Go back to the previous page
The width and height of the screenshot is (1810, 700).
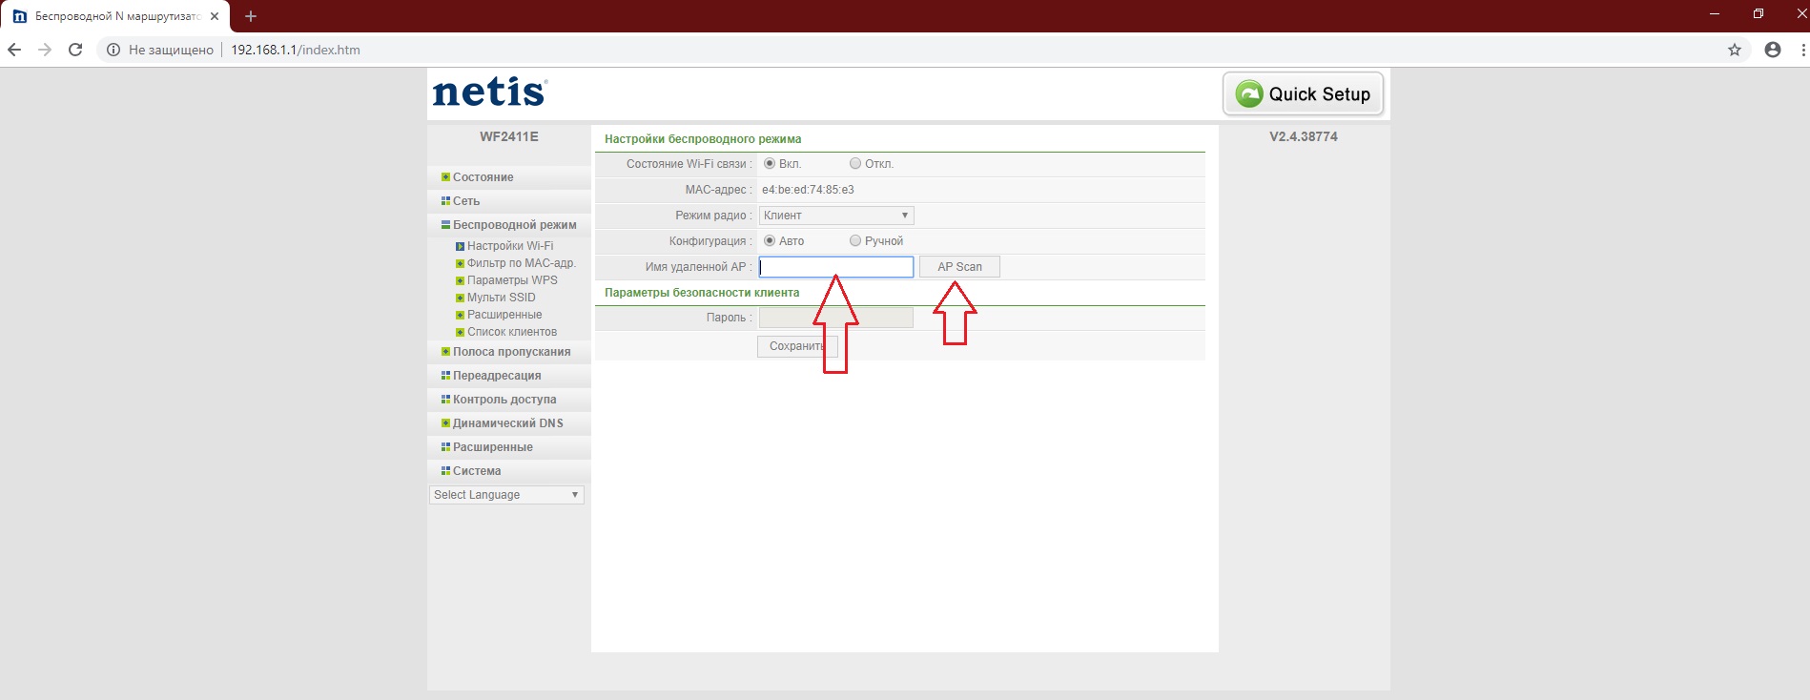[x=14, y=50]
